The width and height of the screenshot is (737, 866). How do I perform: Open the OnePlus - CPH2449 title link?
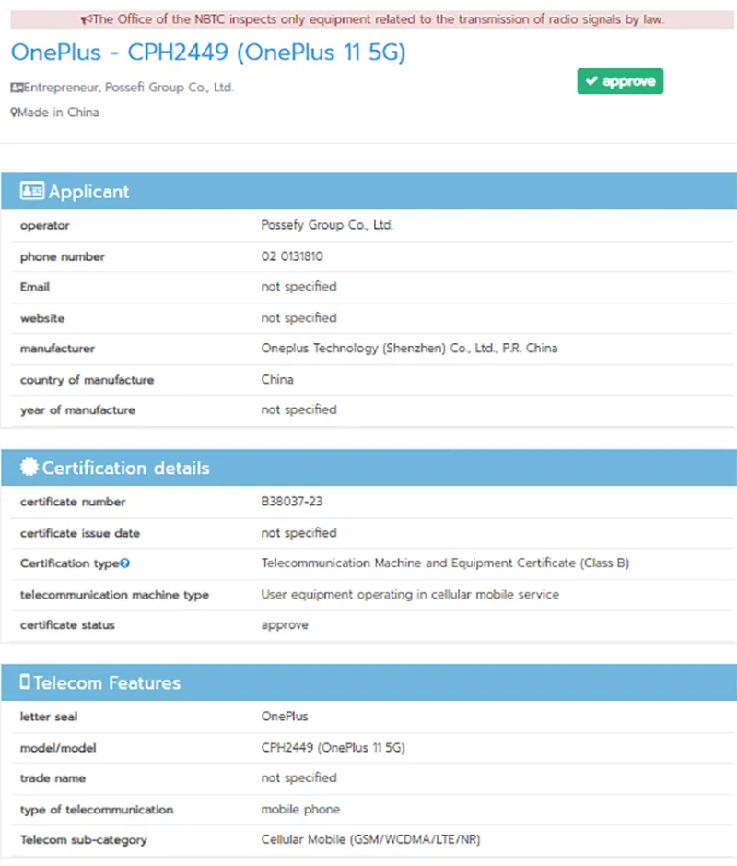(208, 52)
